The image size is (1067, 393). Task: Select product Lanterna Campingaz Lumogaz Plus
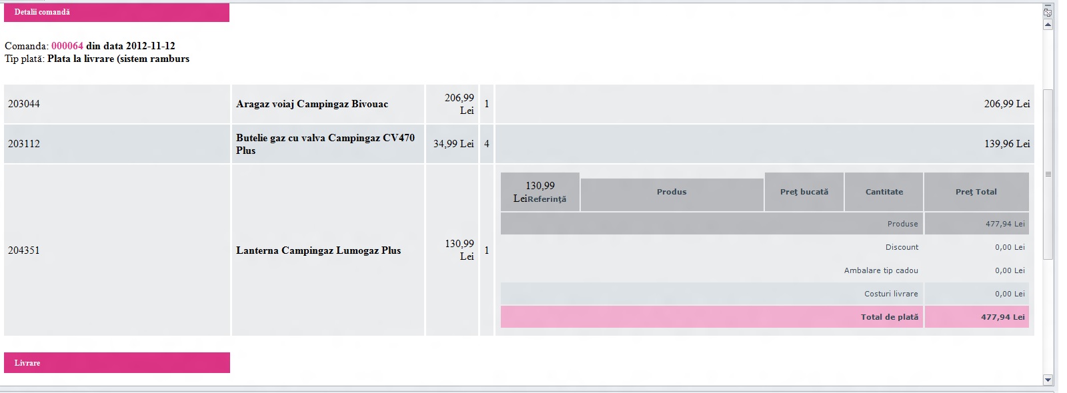[x=319, y=250]
